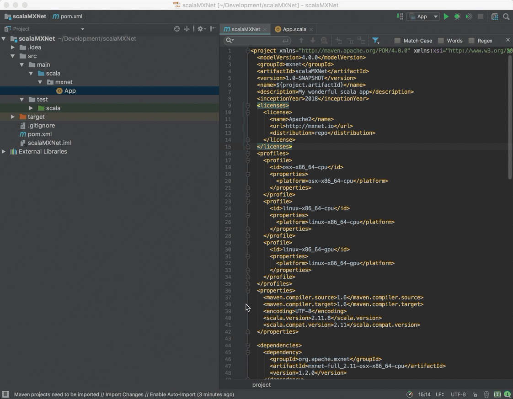The height and width of the screenshot is (399, 513).
Task: Enable Match Case checkbox
Action: (397, 41)
